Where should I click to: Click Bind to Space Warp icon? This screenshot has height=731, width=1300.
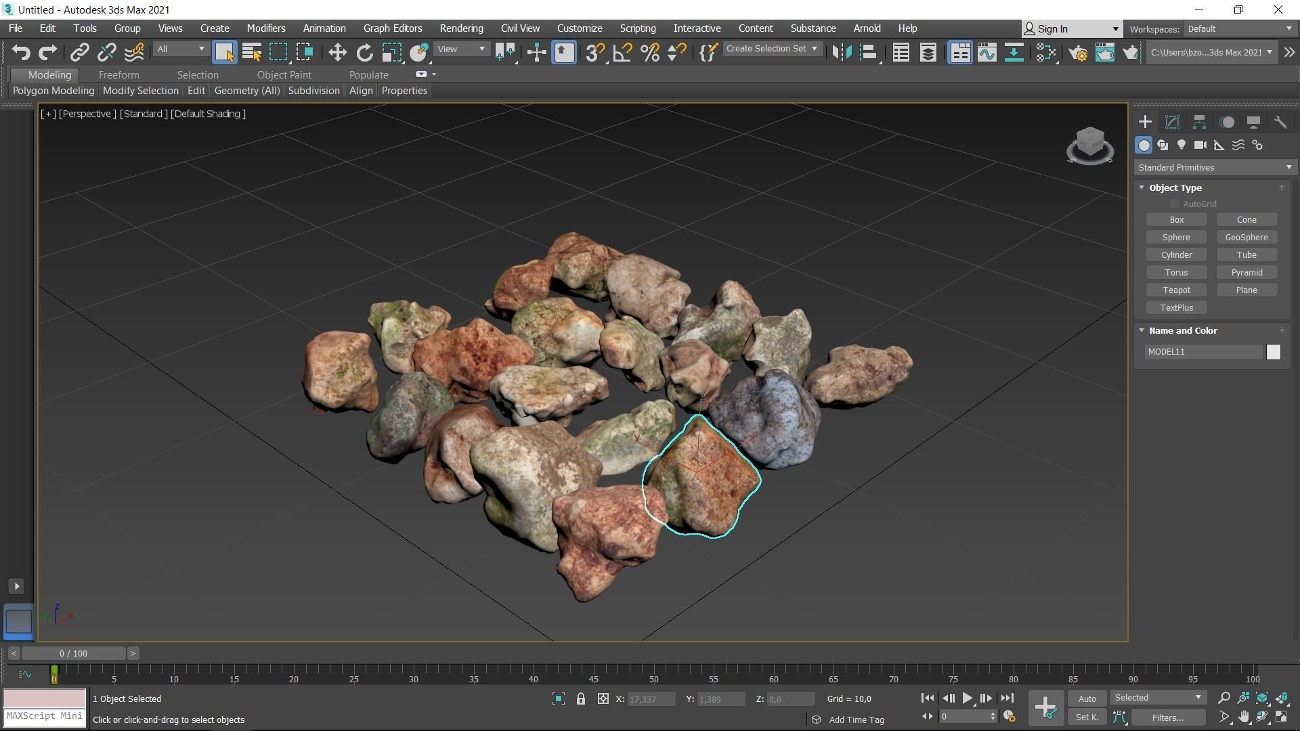point(134,52)
